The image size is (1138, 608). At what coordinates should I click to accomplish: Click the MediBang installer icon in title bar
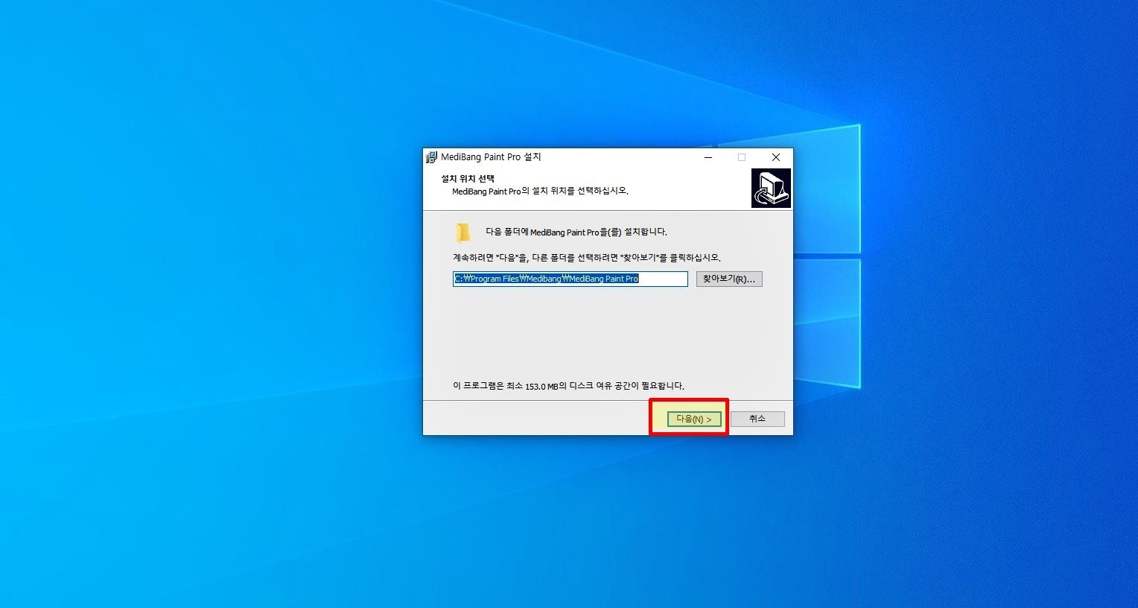431,157
